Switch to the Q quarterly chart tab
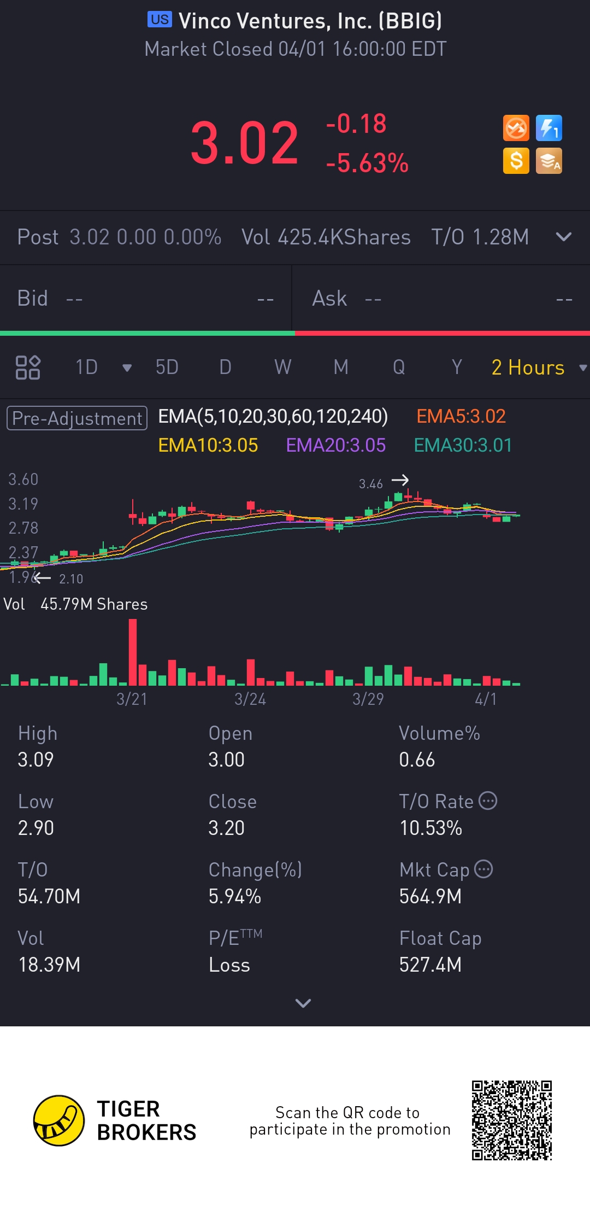The width and height of the screenshot is (590, 1215). 399,367
